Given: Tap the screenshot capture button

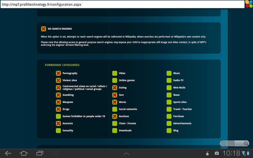Looking at the screenshot, I should (55, 153).
